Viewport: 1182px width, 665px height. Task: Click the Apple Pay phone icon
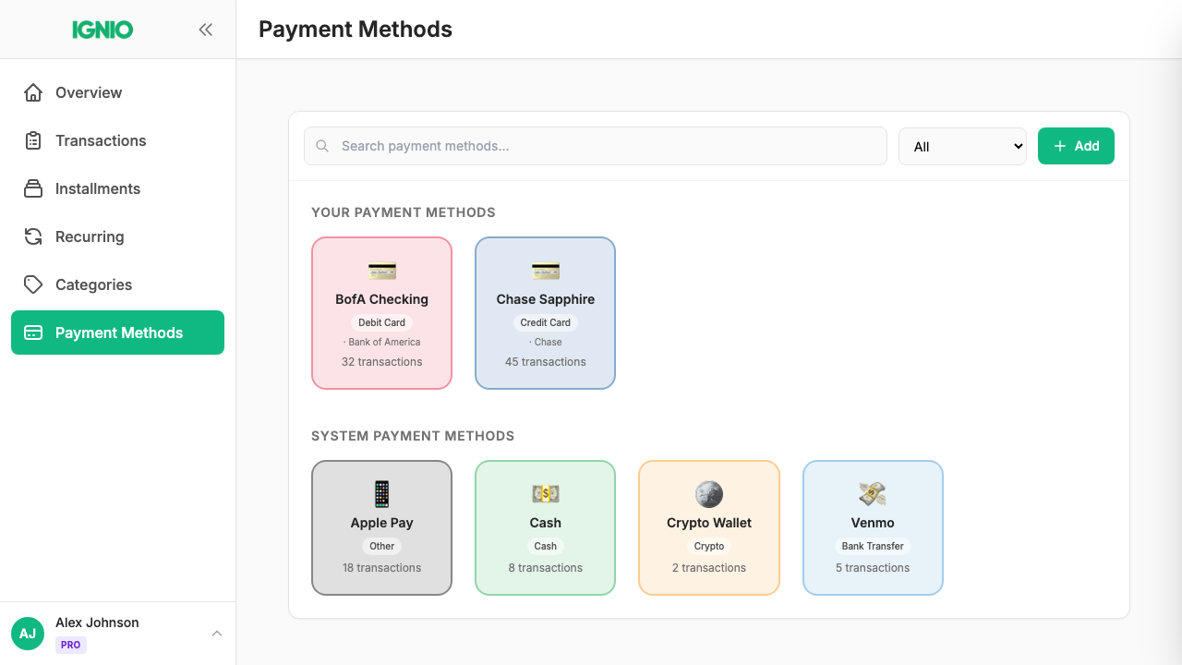381,494
